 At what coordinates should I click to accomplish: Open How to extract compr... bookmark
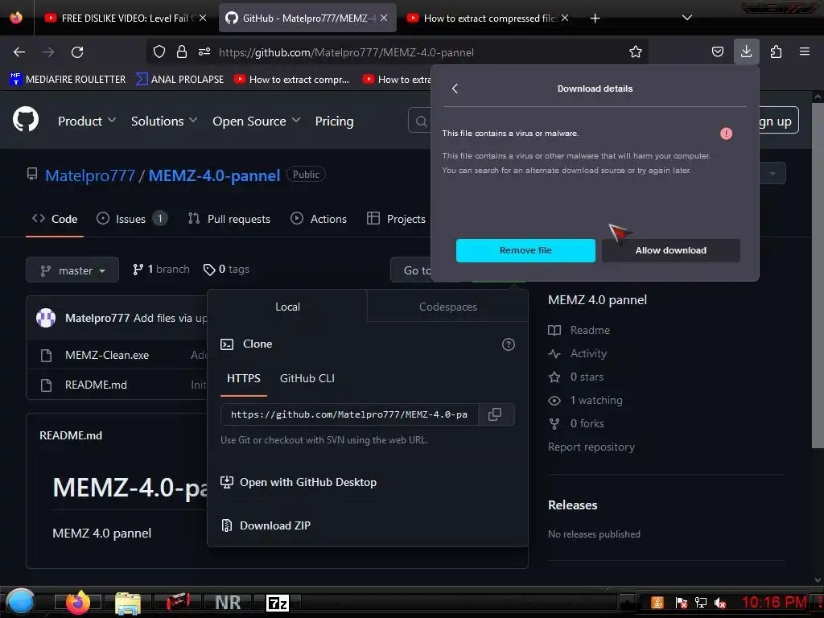291,80
